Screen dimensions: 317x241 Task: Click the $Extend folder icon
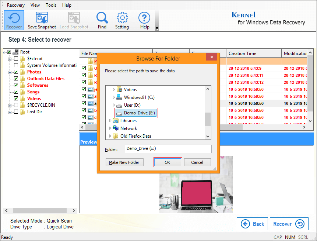point(22,59)
